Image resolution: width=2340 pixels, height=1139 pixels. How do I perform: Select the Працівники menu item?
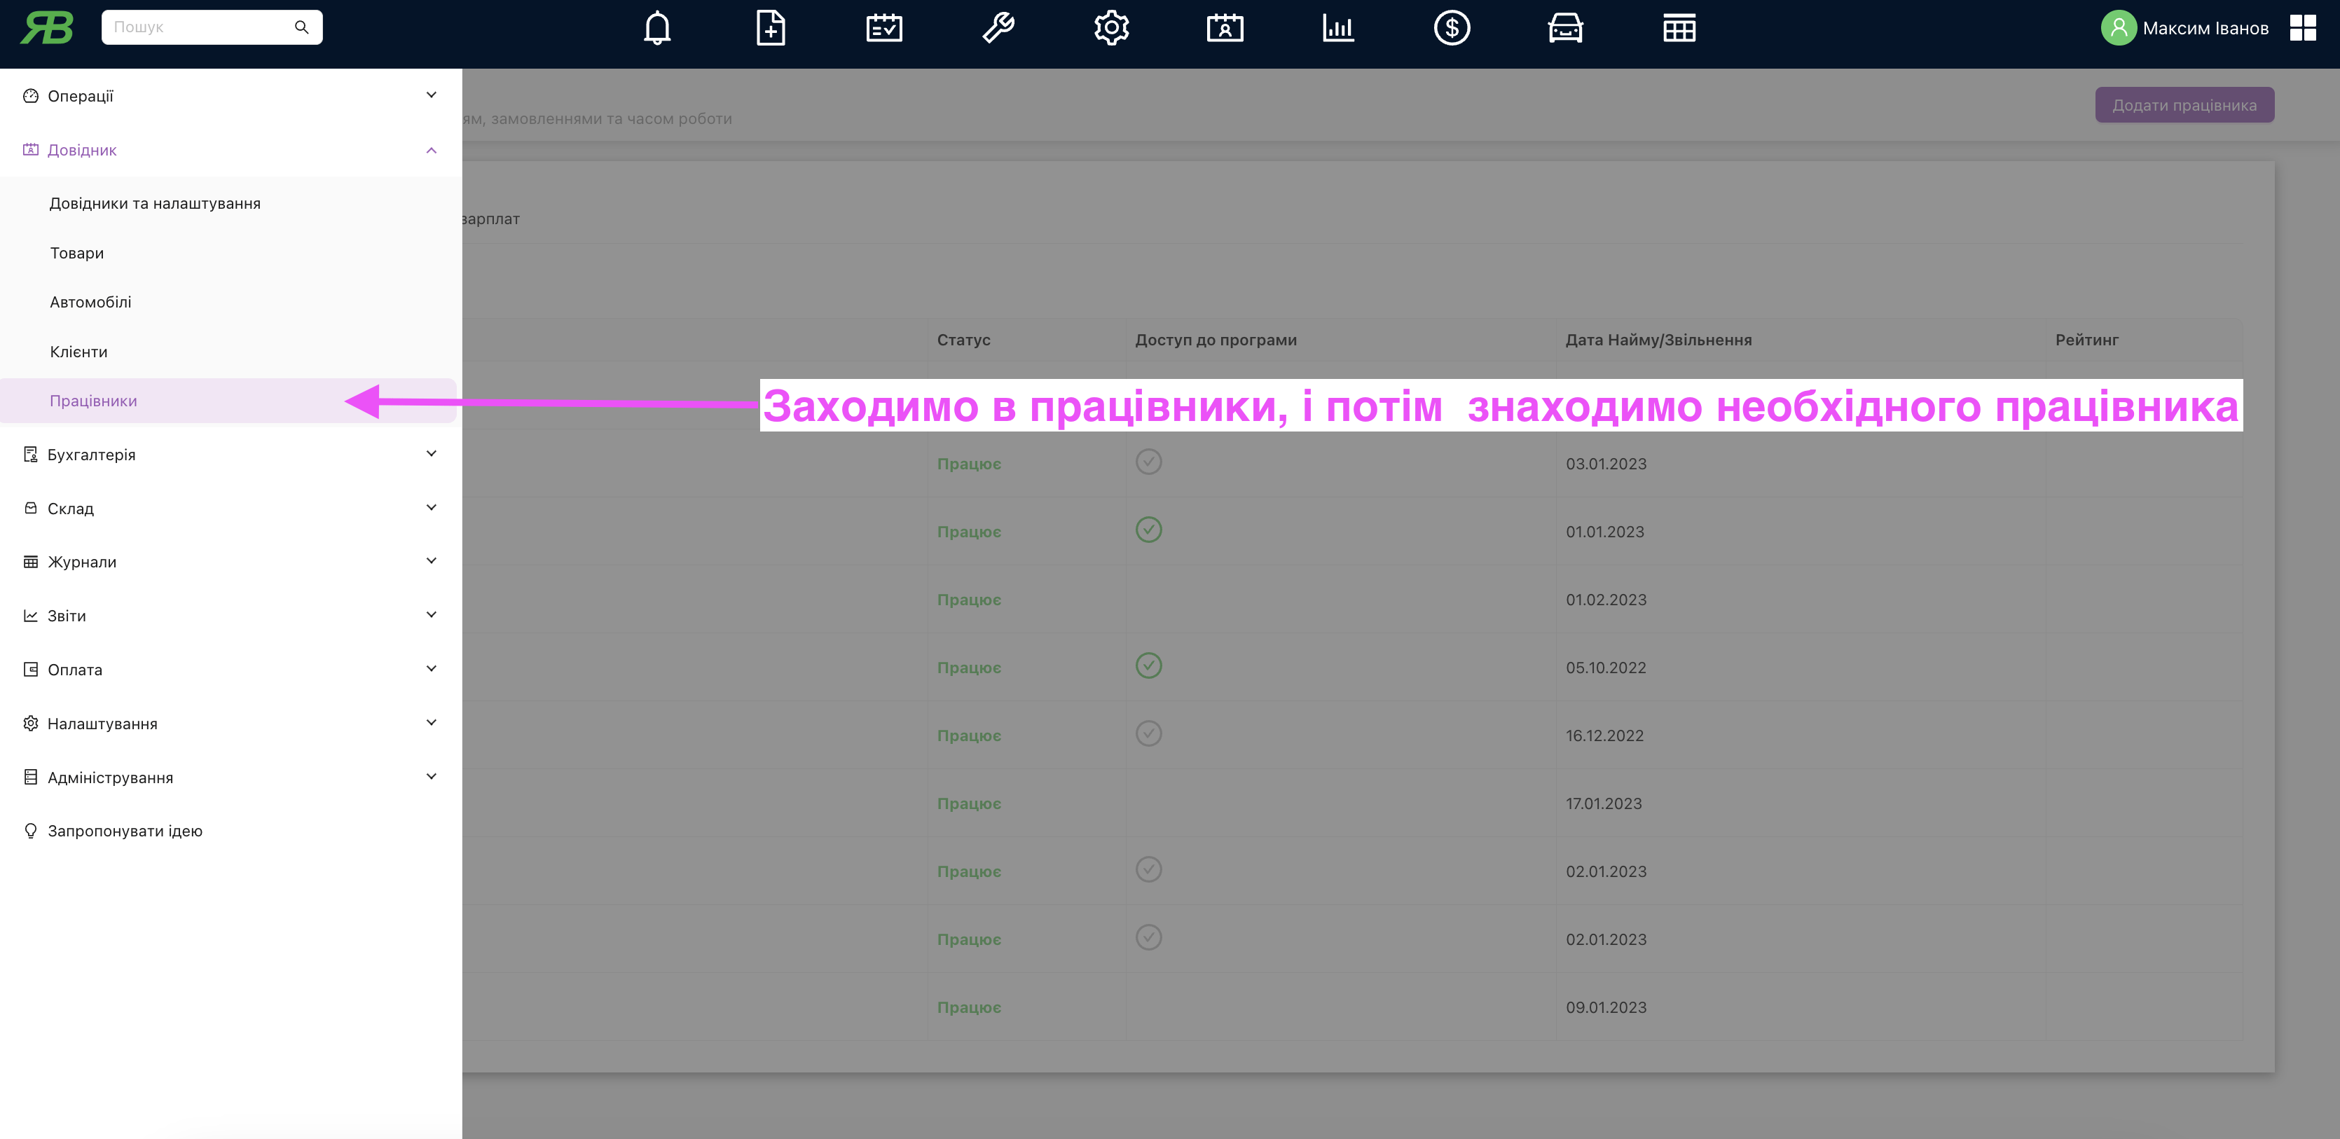click(228, 401)
